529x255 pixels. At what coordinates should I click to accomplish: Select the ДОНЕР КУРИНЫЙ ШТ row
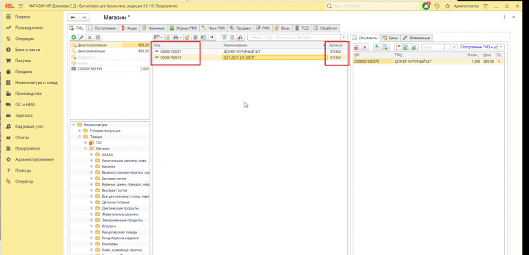(x=249, y=52)
